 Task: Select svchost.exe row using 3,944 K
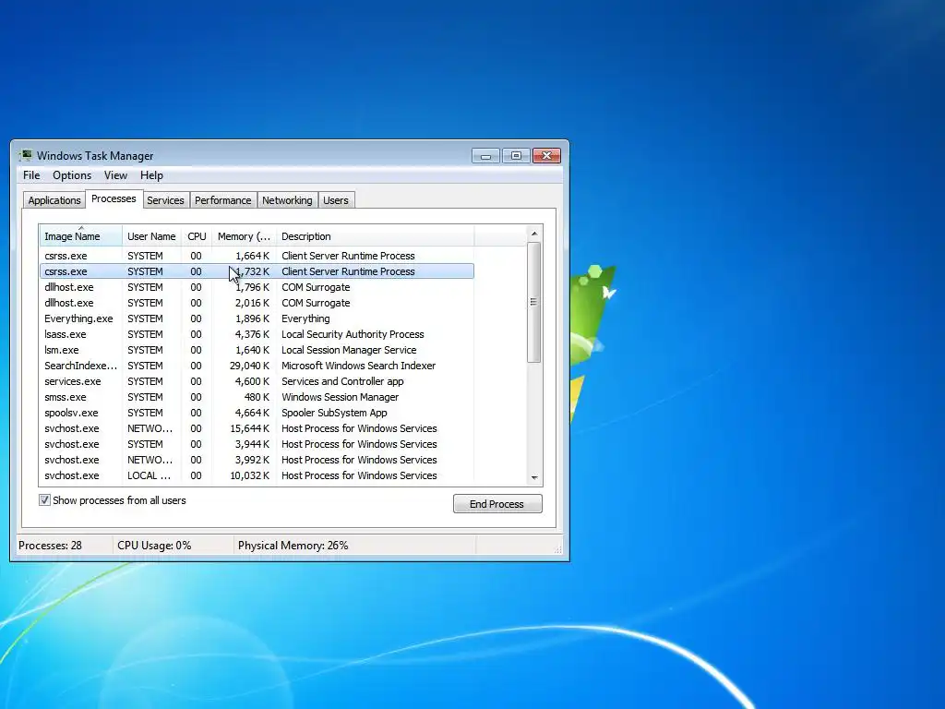[257, 444]
